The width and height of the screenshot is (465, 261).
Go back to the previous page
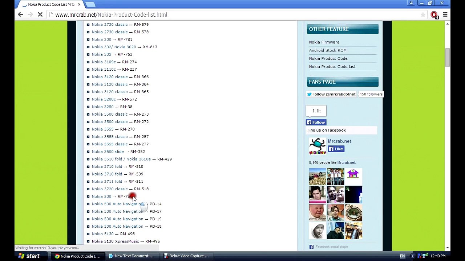click(x=20, y=14)
